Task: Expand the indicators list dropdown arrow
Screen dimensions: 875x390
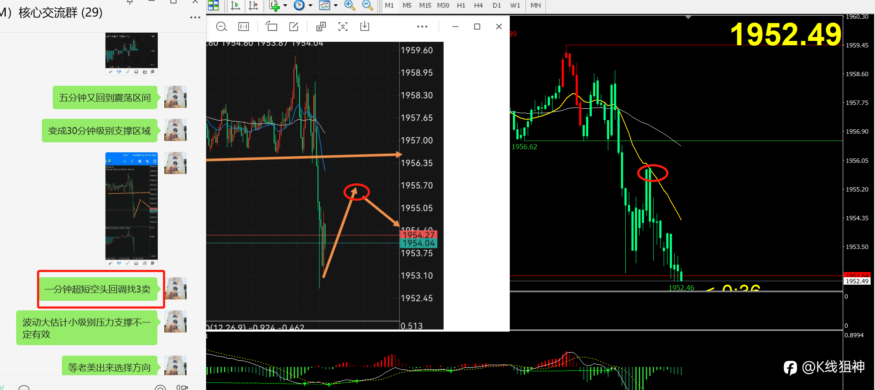Action: pos(285,6)
